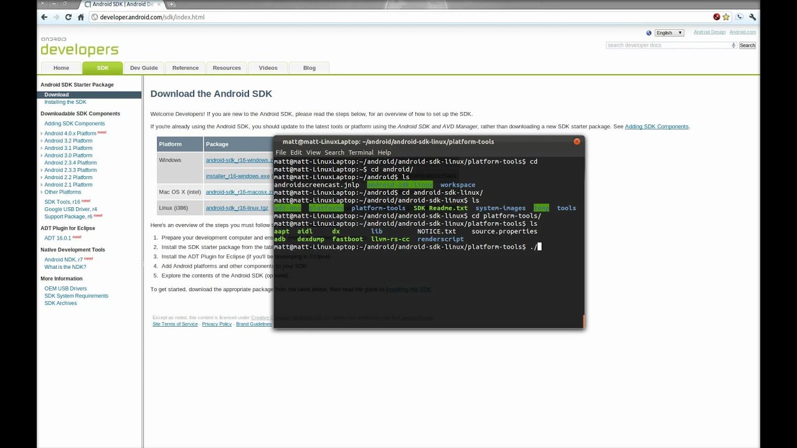Open the browser home page icon

point(81,17)
